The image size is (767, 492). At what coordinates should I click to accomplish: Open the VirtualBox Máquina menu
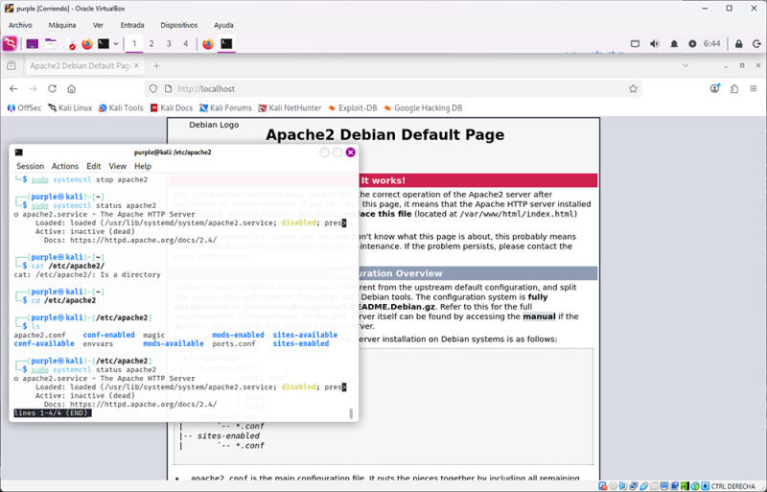coord(62,25)
